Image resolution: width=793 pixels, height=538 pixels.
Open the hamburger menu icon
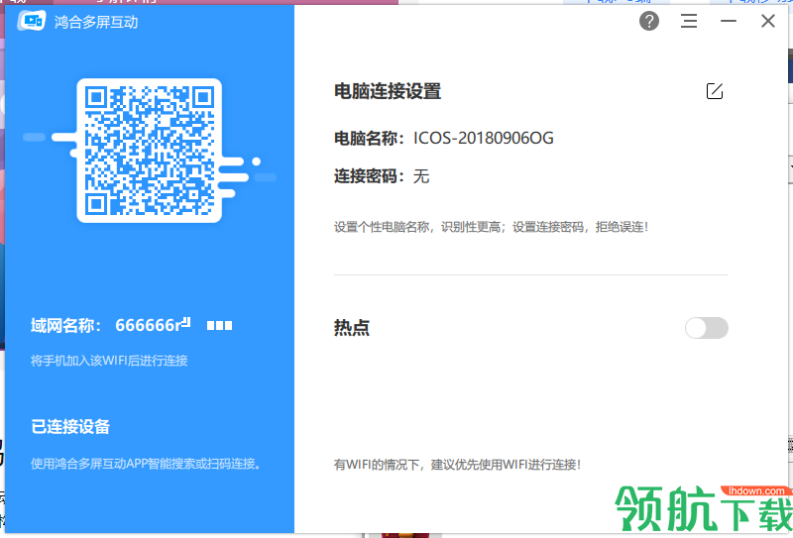pos(688,21)
